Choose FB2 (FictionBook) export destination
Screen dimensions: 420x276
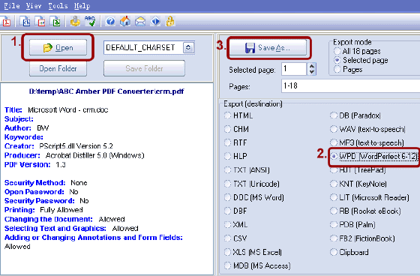click(362, 238)
